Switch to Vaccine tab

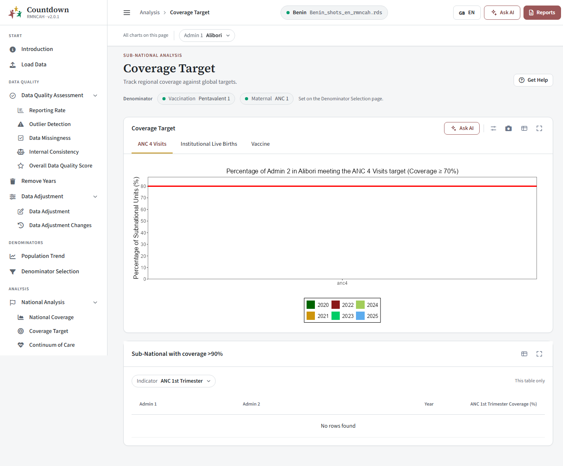(260, 144)
